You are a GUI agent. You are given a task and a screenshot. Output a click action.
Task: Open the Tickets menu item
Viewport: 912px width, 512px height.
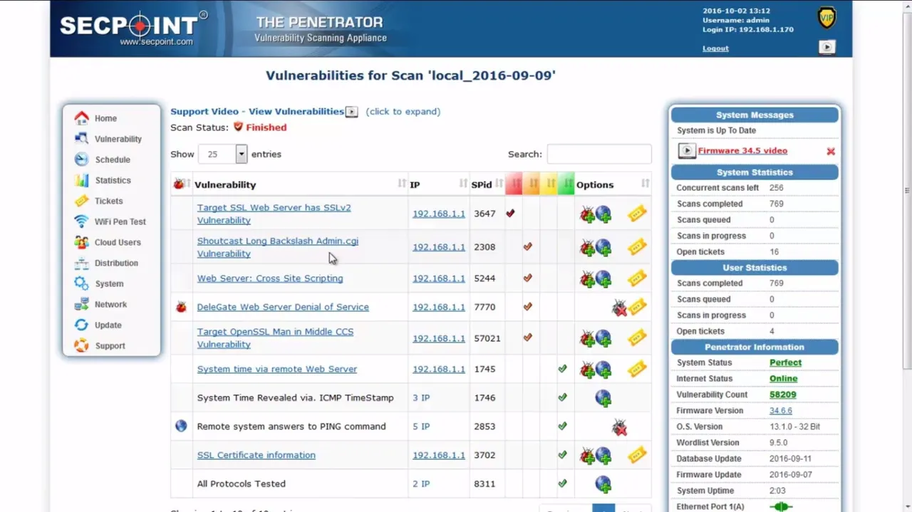tap(108, 201)
